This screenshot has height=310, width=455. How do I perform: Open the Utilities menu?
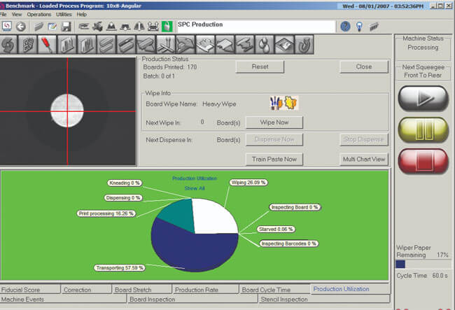click(x=63, y=14)
